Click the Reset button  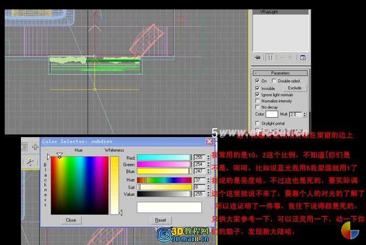[x=161, y=220]
